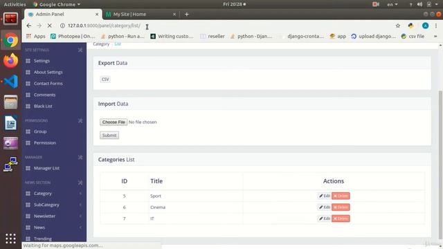This screenshot has width=443, height=249.
Task: Open Settings in the sidebar
Action: [x=42, y=61]
